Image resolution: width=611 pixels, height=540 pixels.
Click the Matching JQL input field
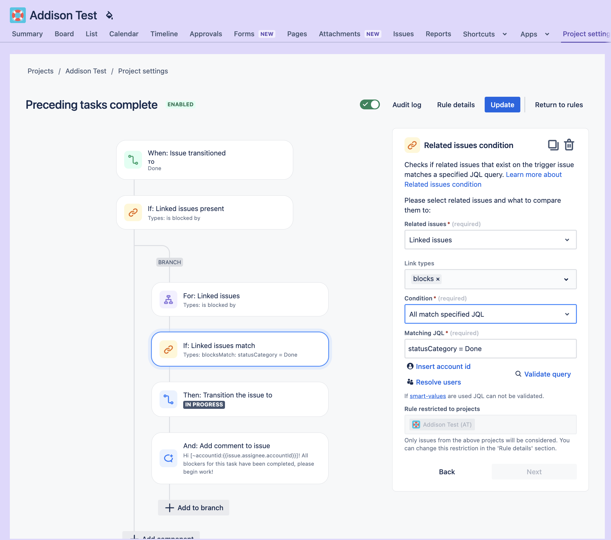(x=491, y=349)
